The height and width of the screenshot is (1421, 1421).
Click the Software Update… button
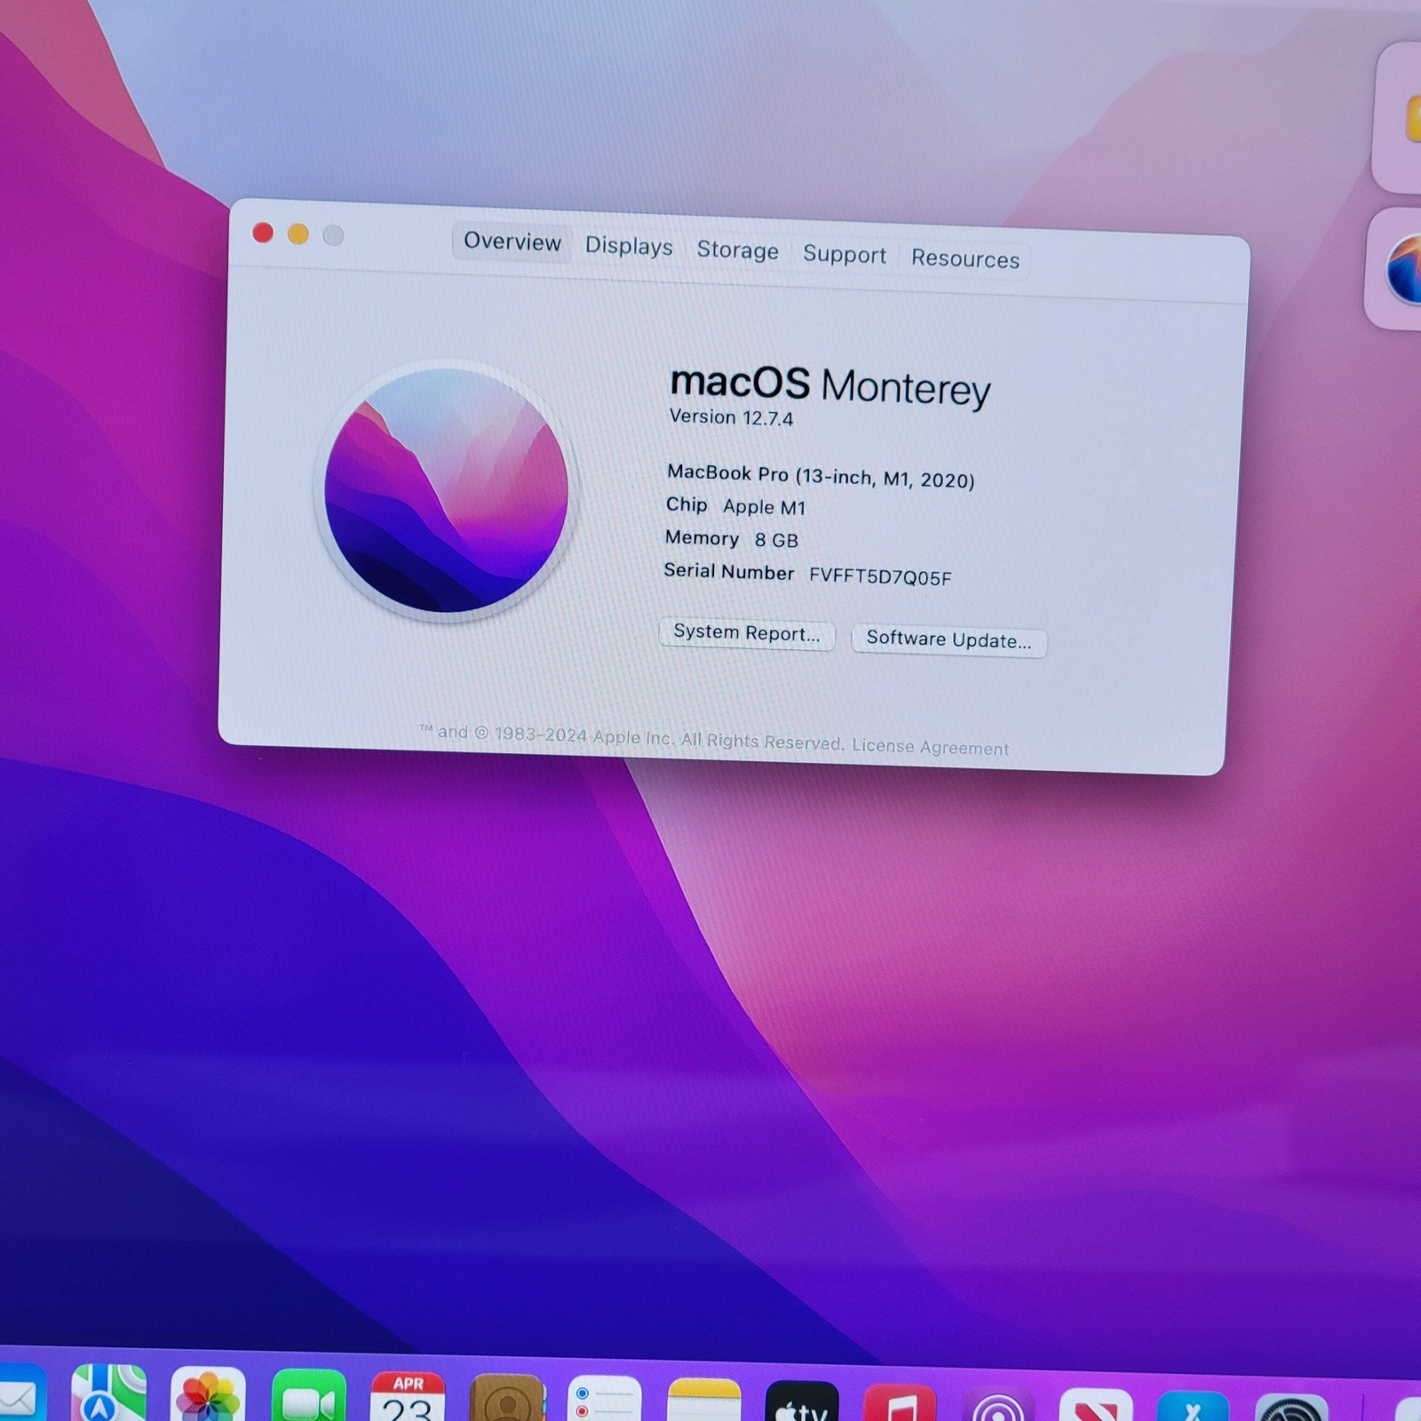click(x=949, y=639)
